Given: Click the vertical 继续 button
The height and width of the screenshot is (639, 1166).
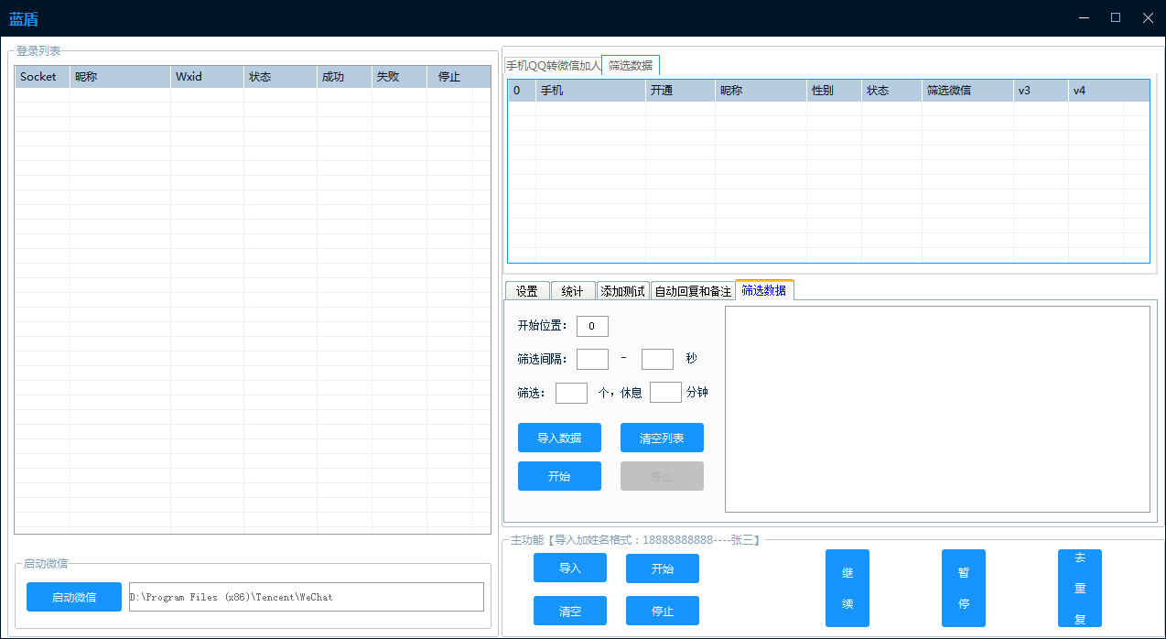Looking at the screenshot, I should pyautogui.click(x=848, y=588).
